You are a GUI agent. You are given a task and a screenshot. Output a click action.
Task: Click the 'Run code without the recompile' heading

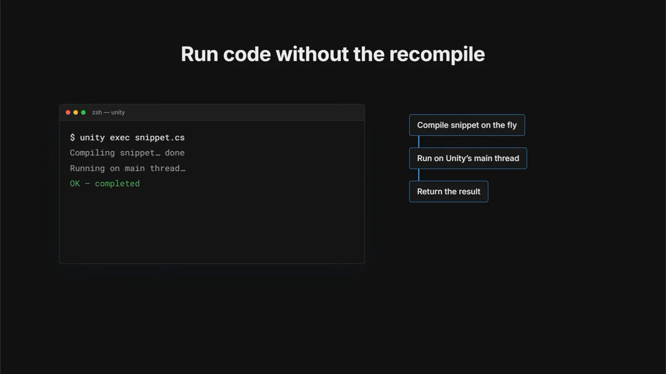333,54
